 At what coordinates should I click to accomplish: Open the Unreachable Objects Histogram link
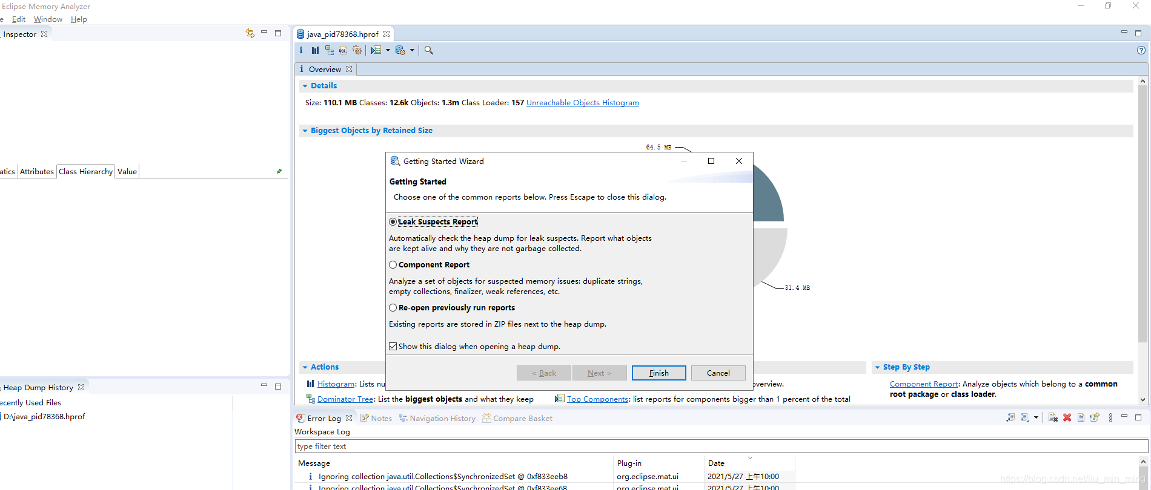[x=583, y=102]
